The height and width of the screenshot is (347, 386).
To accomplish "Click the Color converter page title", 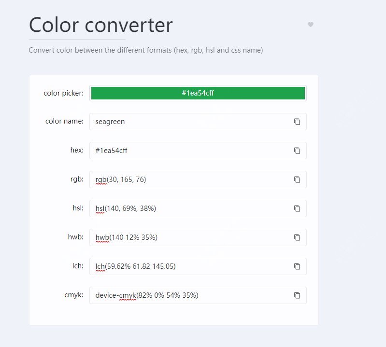I will (x=100, y=25).
